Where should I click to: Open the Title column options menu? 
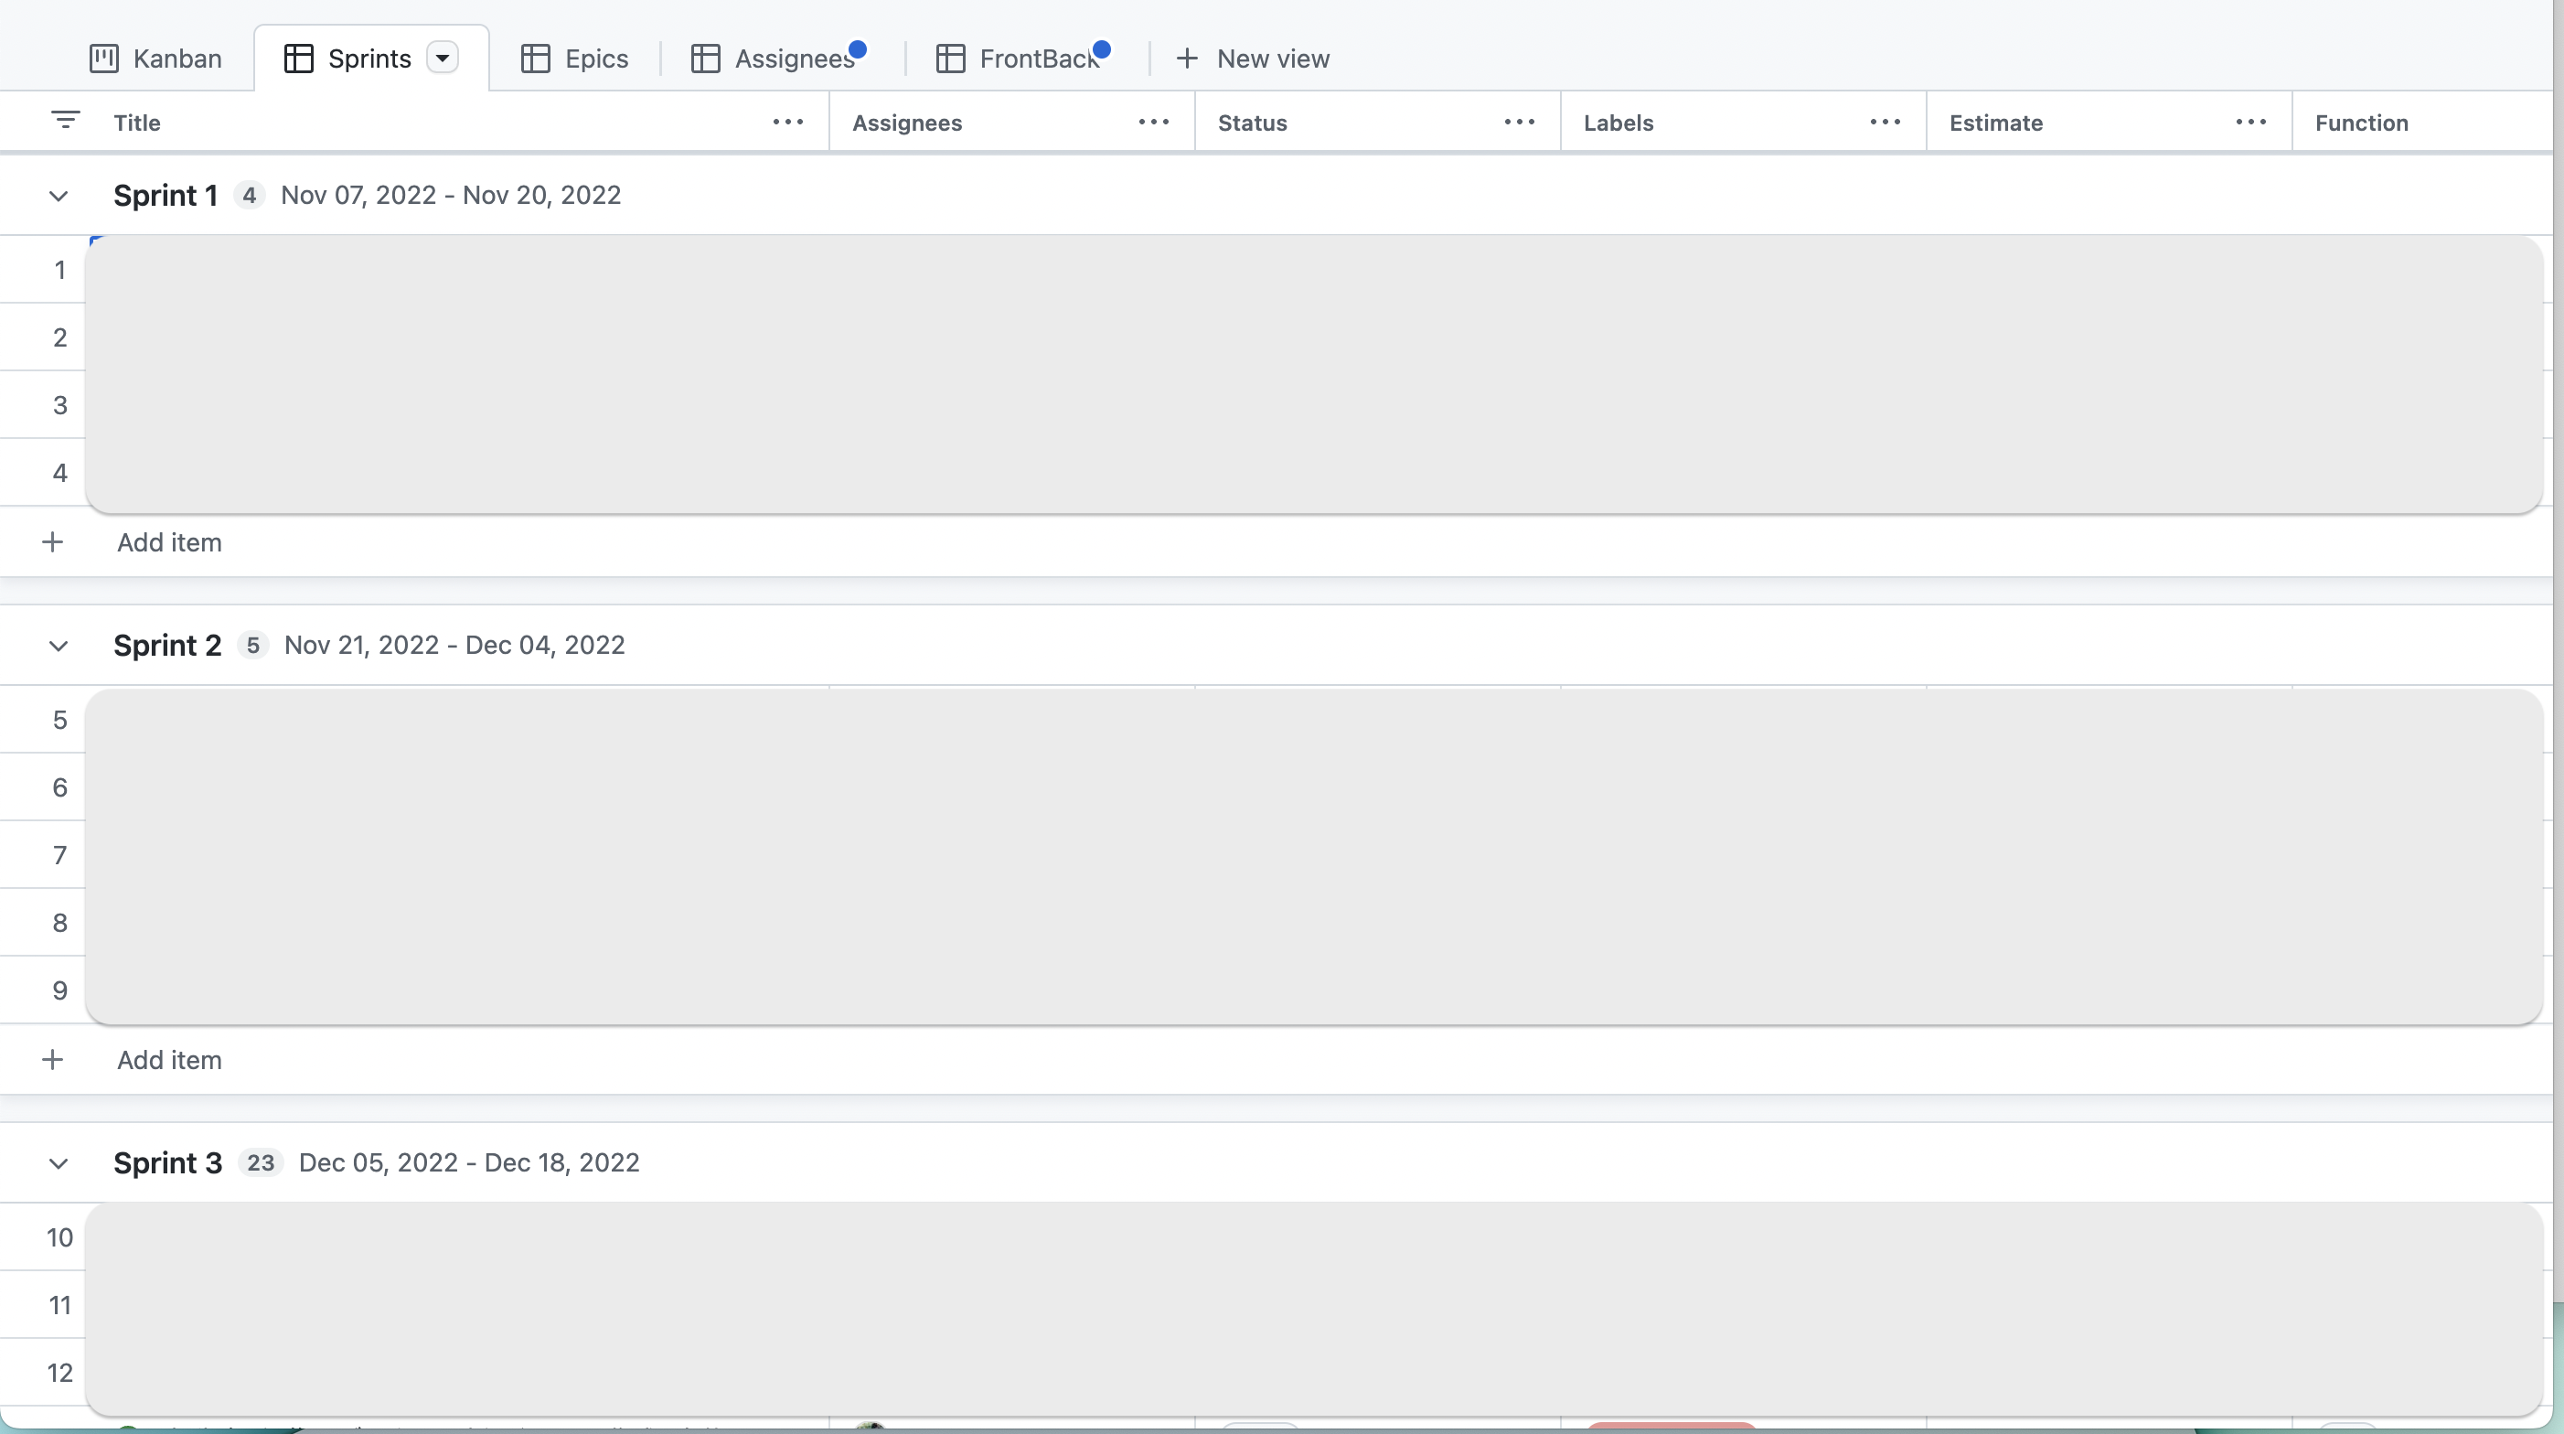point(787,123)
